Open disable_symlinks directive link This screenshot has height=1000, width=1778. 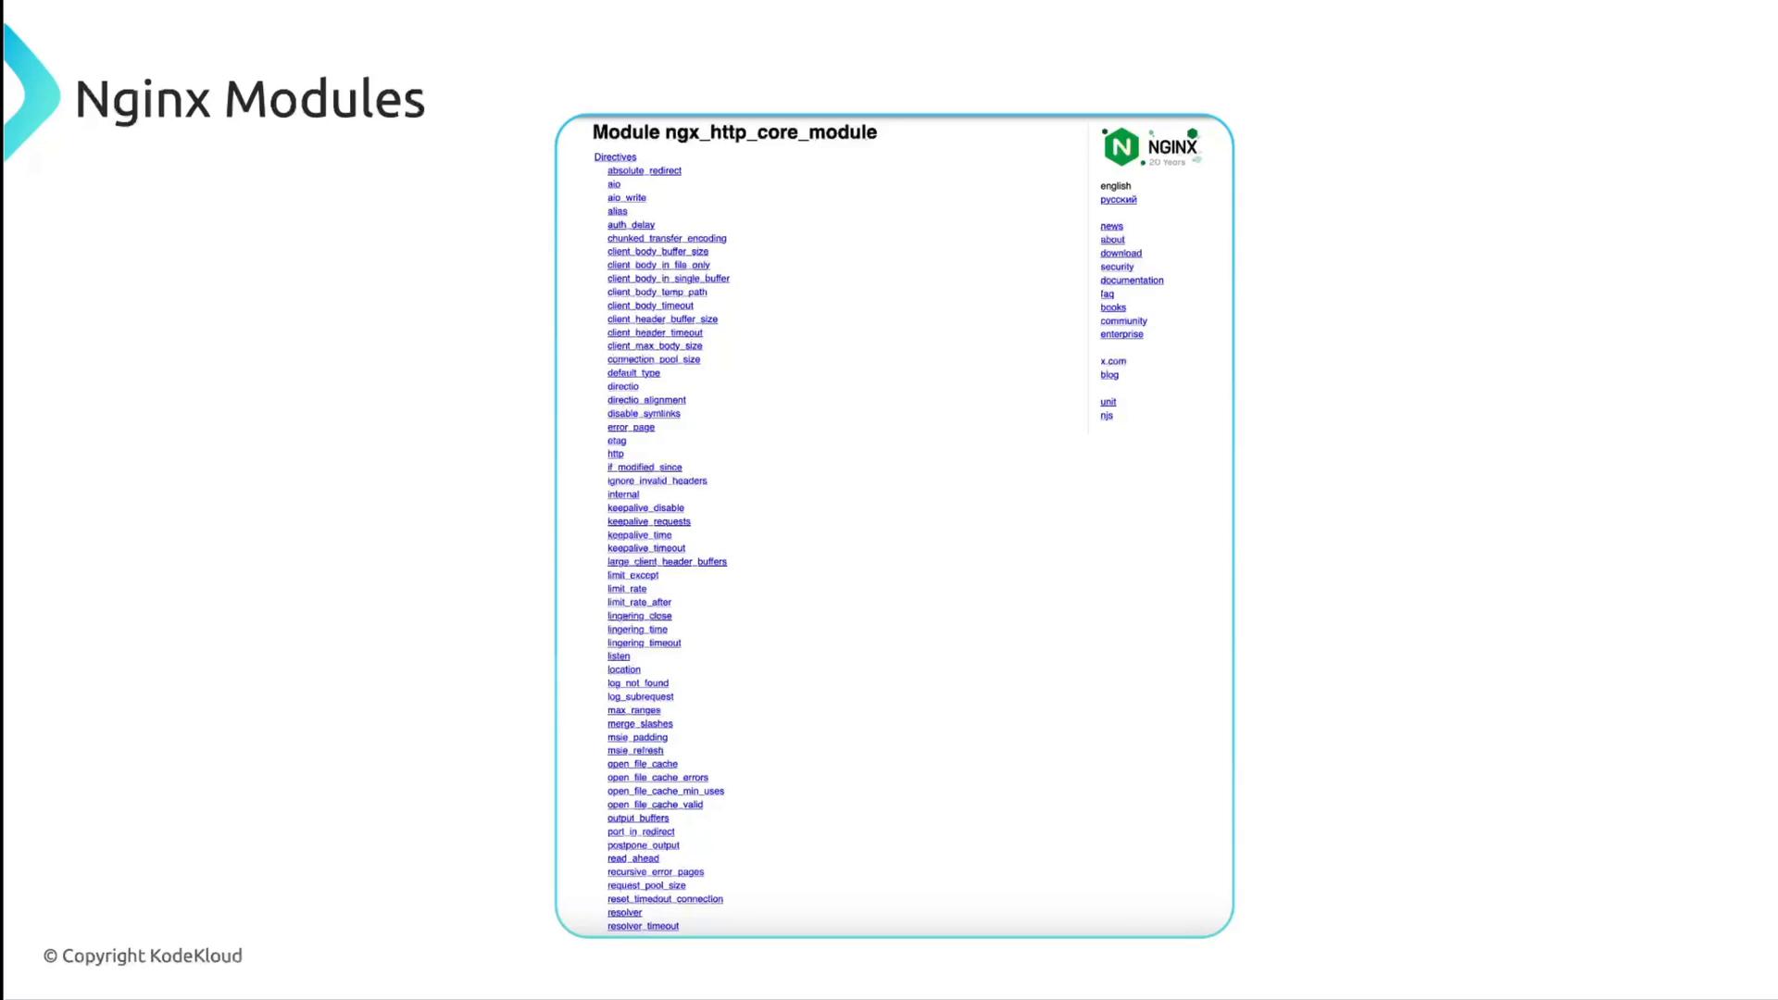click(644, 414)
